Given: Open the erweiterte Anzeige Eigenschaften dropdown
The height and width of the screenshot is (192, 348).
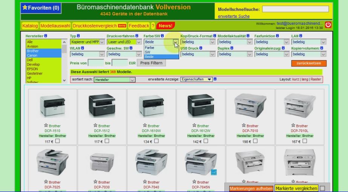Looking at the screenshot, I should coord(196,79).
